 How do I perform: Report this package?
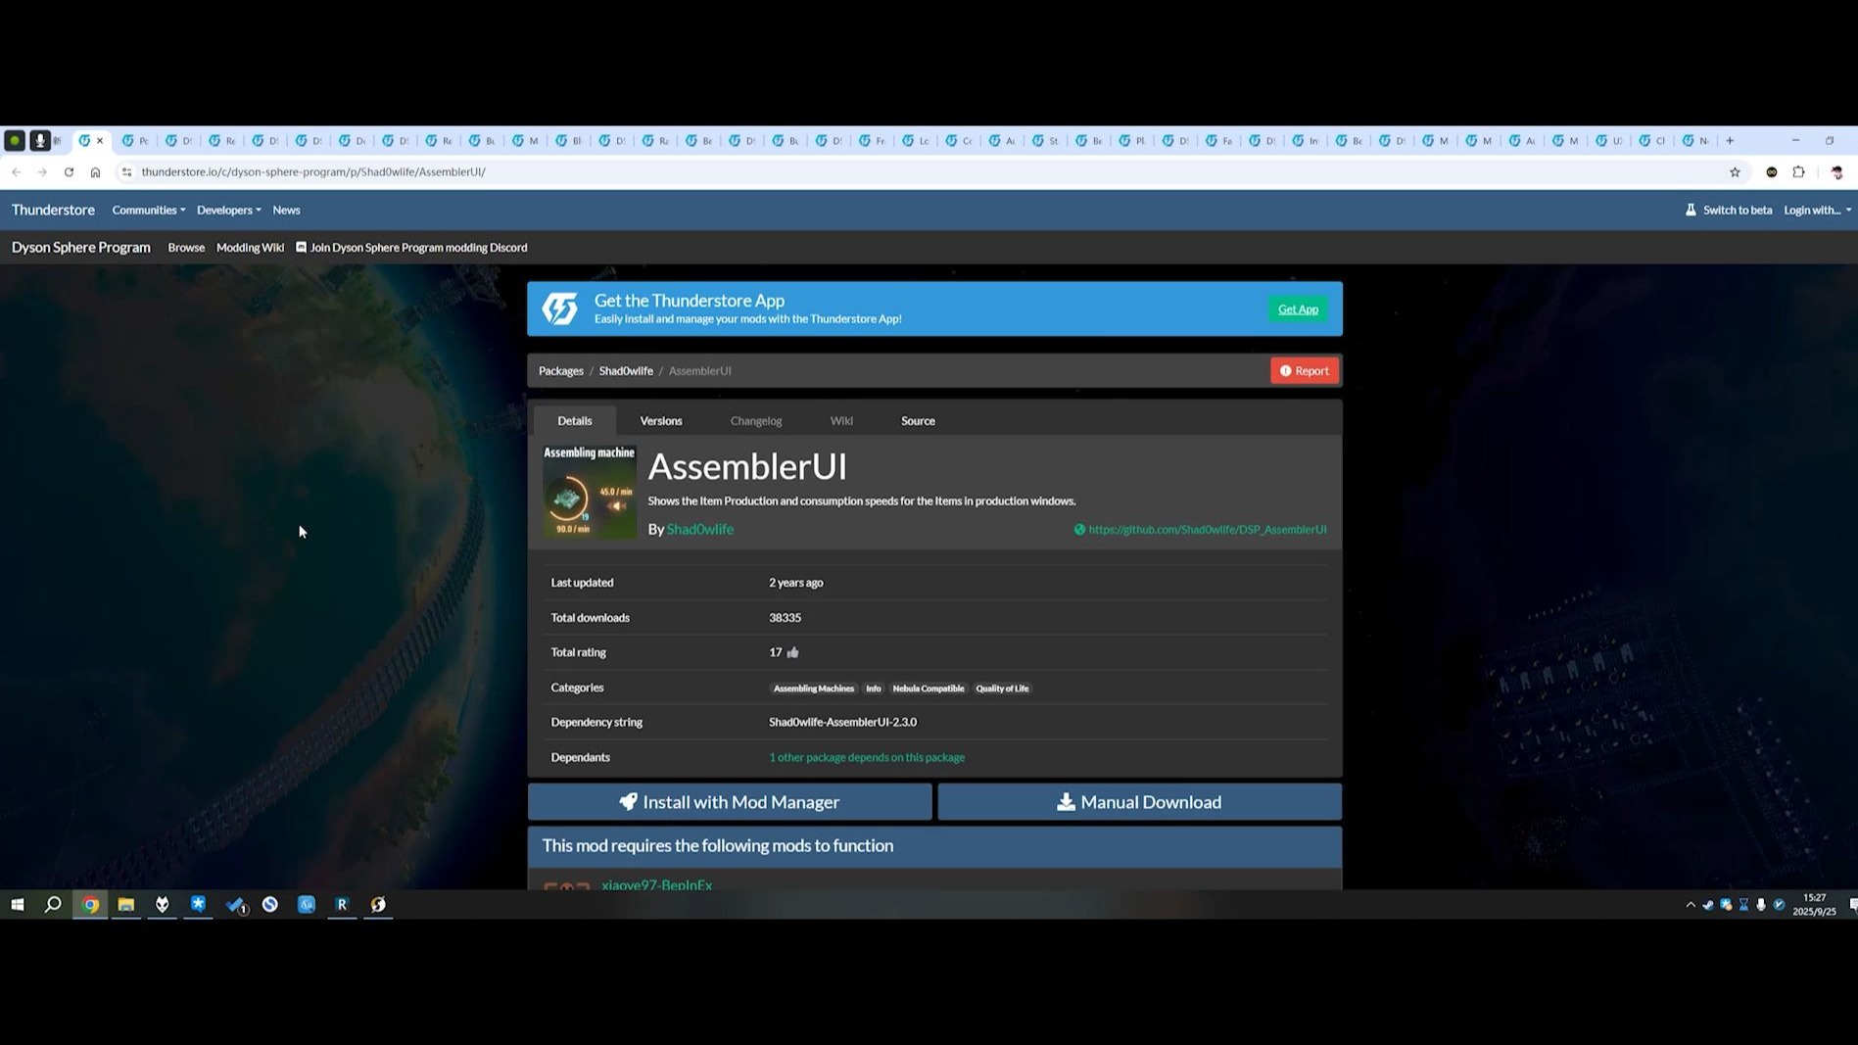coord(1305,371)
